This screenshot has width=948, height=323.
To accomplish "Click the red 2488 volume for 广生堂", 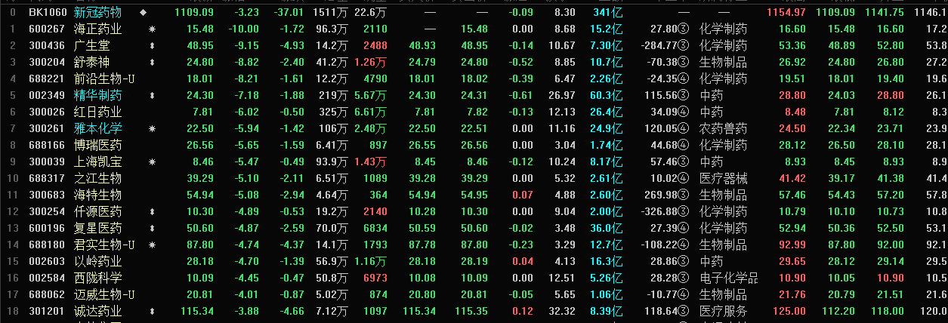I will (375, 45).
